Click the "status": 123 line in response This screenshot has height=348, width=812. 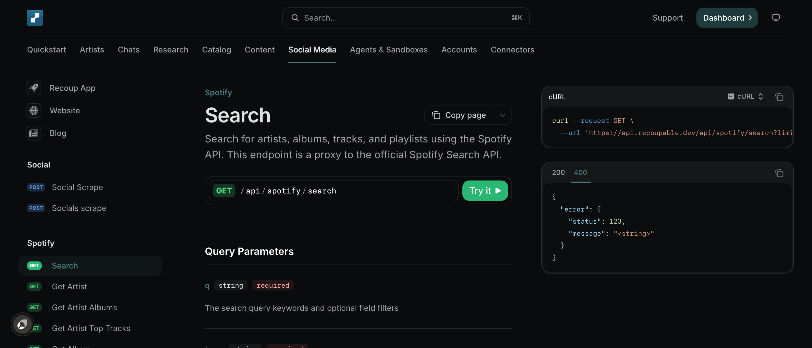[597, 221]
